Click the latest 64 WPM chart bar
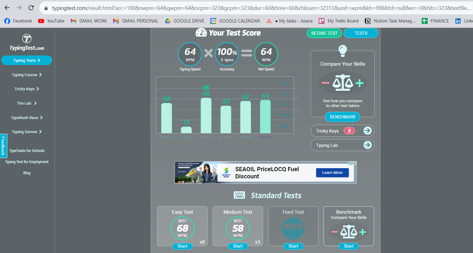 pyautogui.click(x=265, y=116)
